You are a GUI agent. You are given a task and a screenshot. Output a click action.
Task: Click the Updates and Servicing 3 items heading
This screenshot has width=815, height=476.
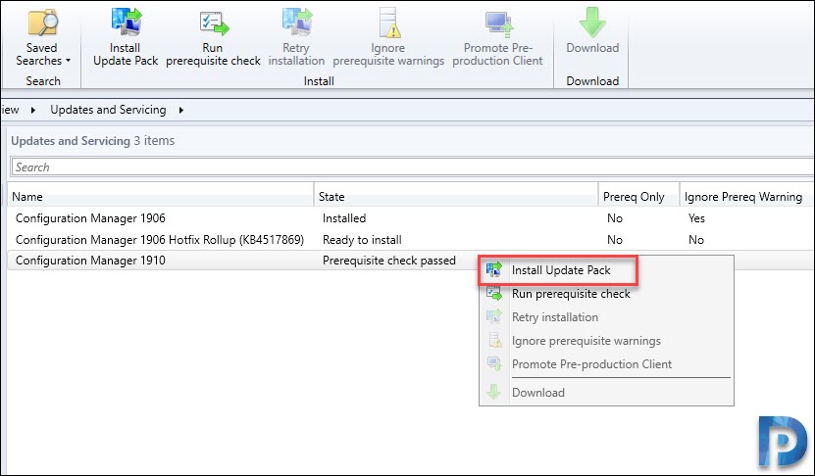(x=92, y=141)
